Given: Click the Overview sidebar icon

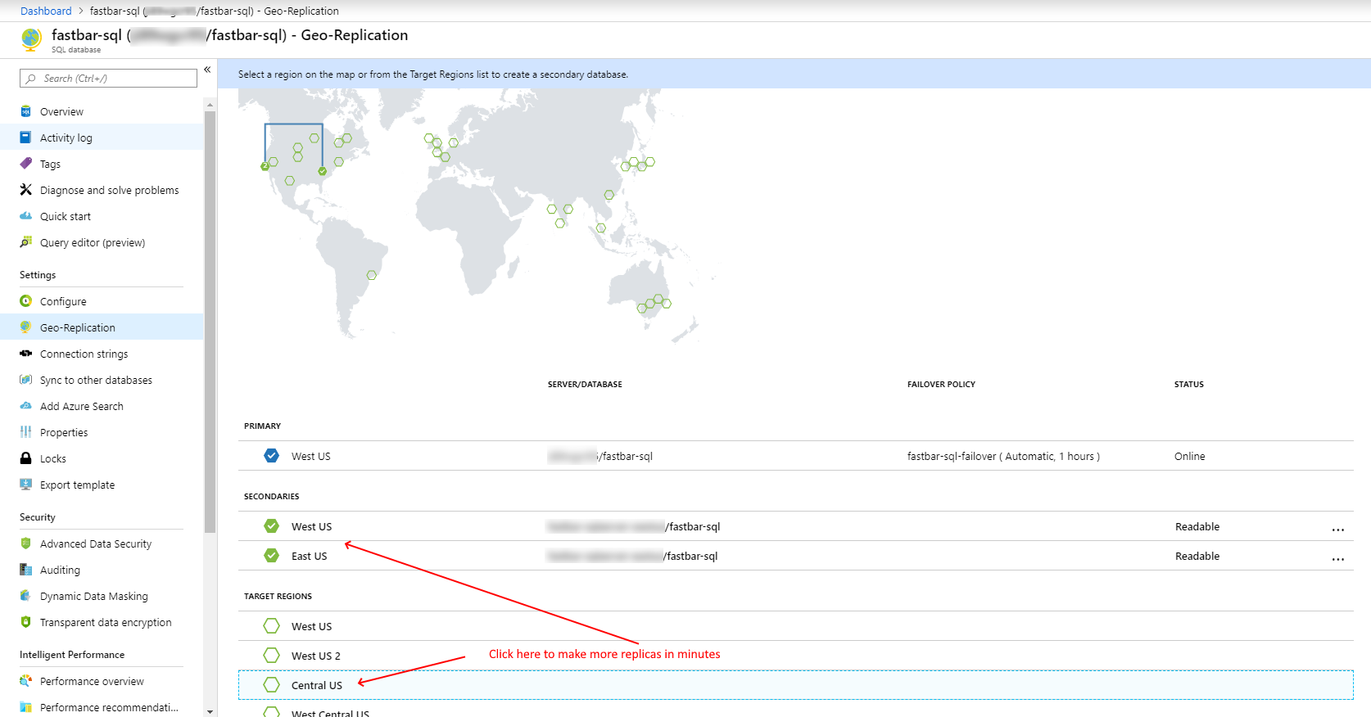Looking at the screenshot, I should click(26, 111).
